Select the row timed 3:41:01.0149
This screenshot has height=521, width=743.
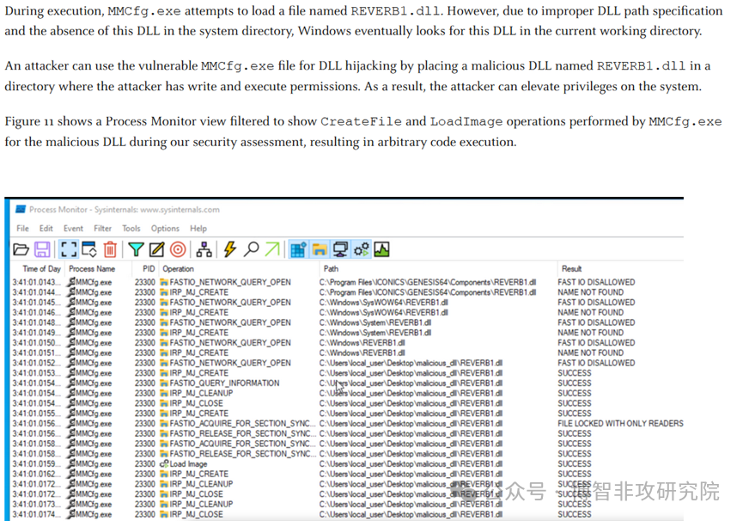348,333
